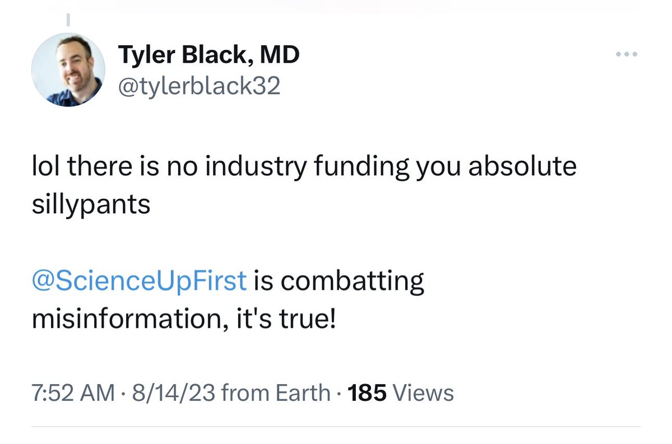This screenshot has height=444, width=672.
Task: Open the "Tyler Black, MD" display name
Action: coord(208,55)
